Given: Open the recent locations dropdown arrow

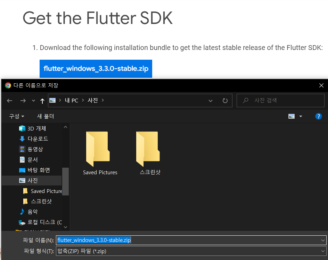Looking at the screenshot, I should tap(33, 101).
